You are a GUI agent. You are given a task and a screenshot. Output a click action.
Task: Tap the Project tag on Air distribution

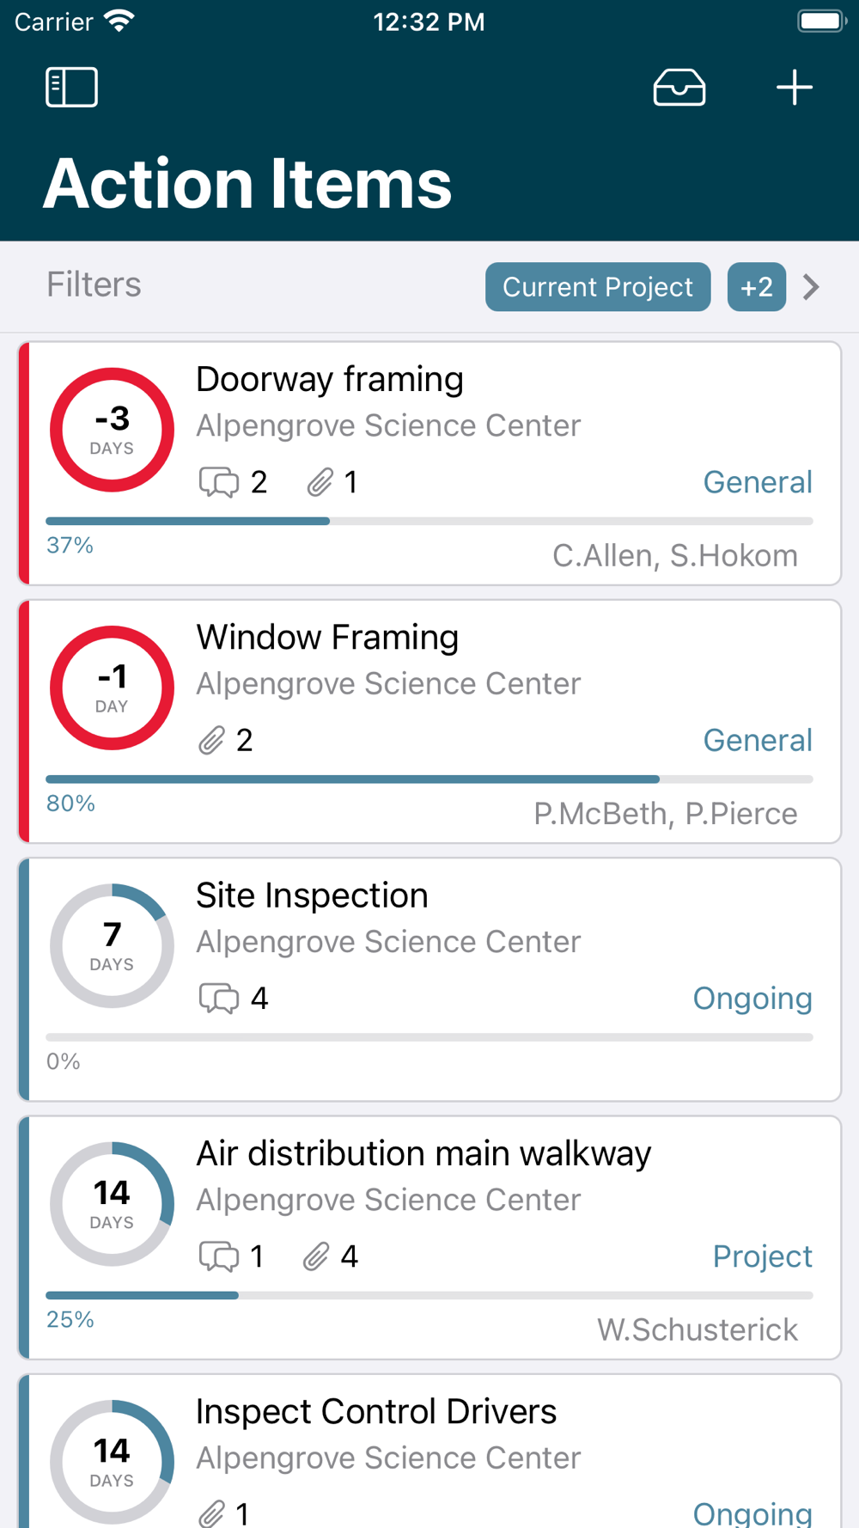coord(762,1256)
